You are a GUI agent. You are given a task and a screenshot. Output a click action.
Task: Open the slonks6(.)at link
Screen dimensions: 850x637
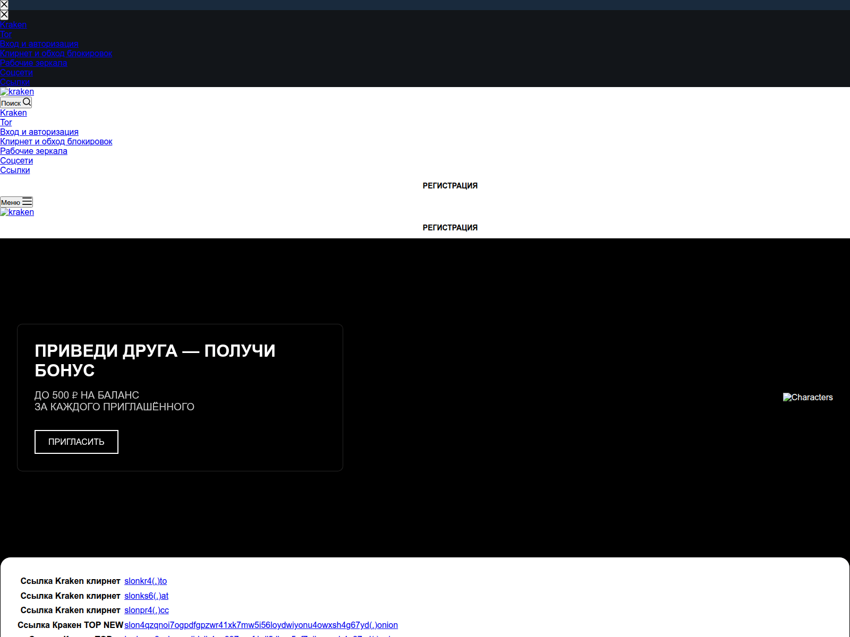click(x=146, y=596)
